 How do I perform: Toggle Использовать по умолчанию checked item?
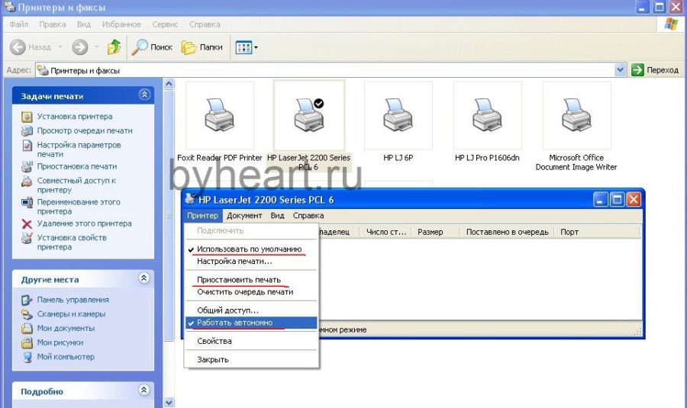pyautogui.click(x=250, y=249)
